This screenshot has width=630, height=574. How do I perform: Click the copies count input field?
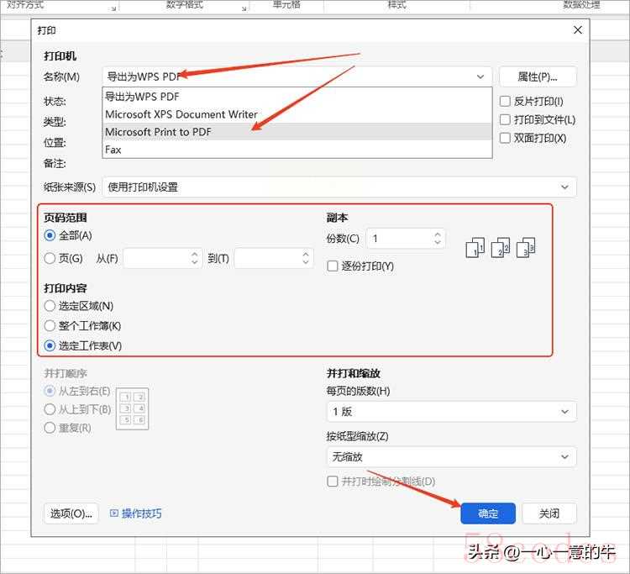(399, 239)
